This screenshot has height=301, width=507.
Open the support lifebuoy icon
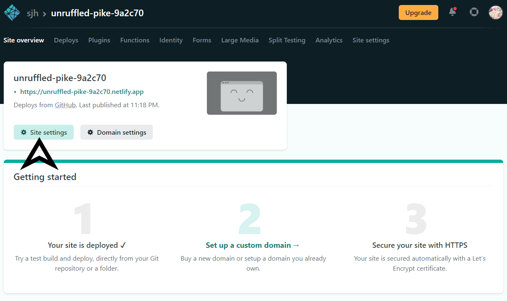click(474, 12)
